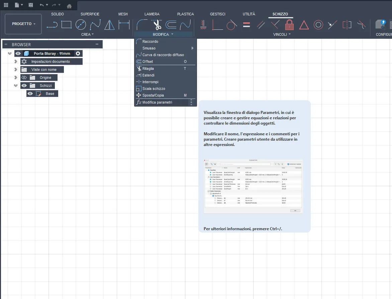
Task: Switch to the PLASTICA tab
Action: (186, 14)
